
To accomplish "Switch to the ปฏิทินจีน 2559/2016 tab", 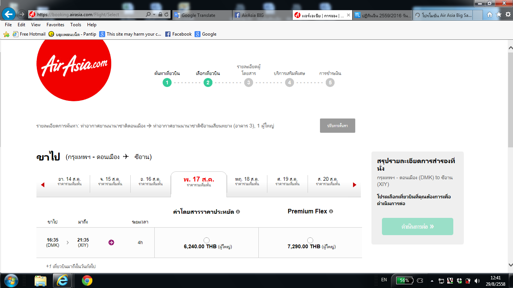I will [382, 15].
